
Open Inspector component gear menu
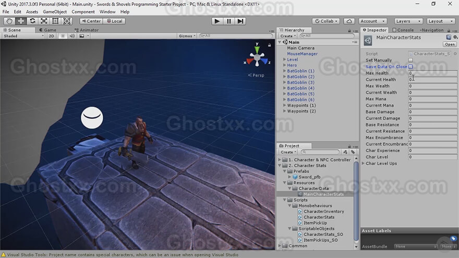455,37
